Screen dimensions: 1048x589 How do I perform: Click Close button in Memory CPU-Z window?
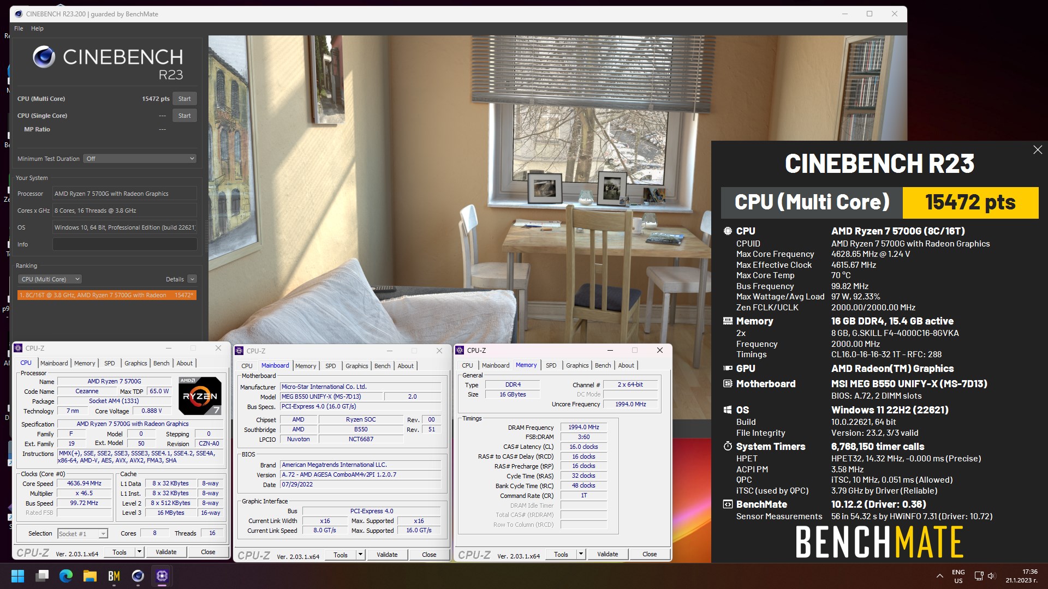[650, 554]
